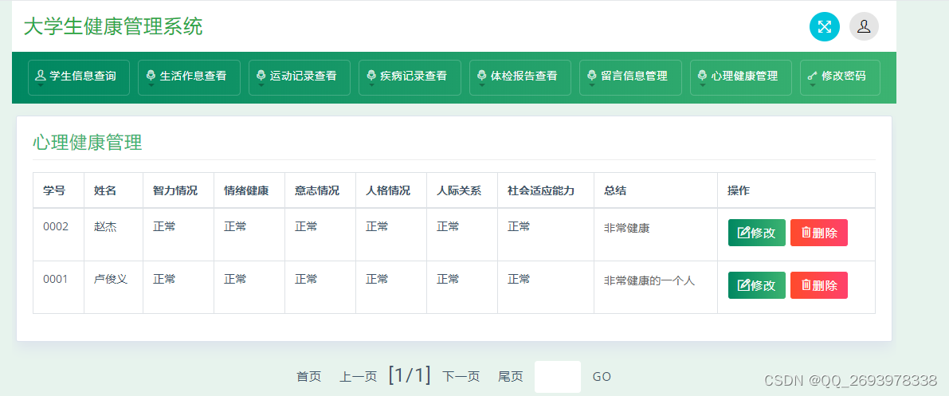The width and height of the screenshot is (949, 396).
Task: Focus the page number input box
Action: click(558, 377)
